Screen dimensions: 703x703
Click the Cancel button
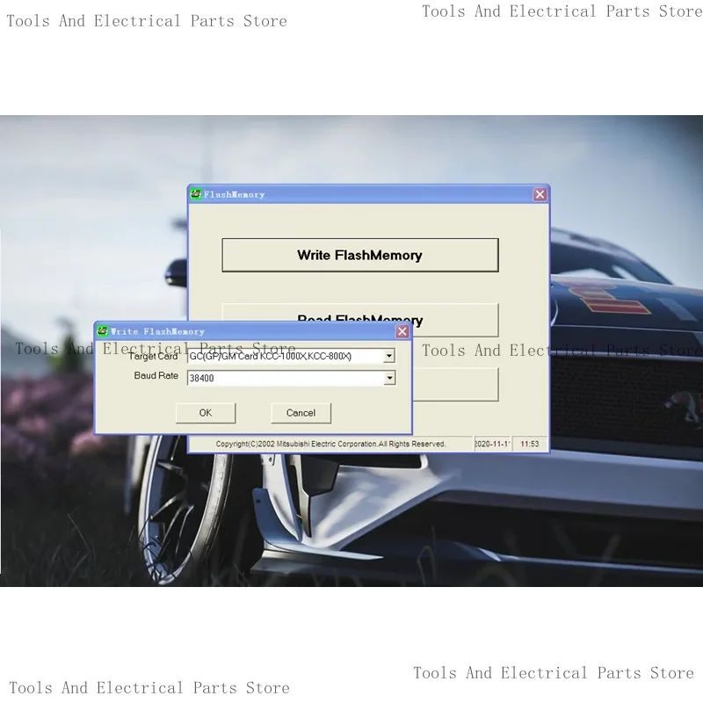(x=301, y=413)
